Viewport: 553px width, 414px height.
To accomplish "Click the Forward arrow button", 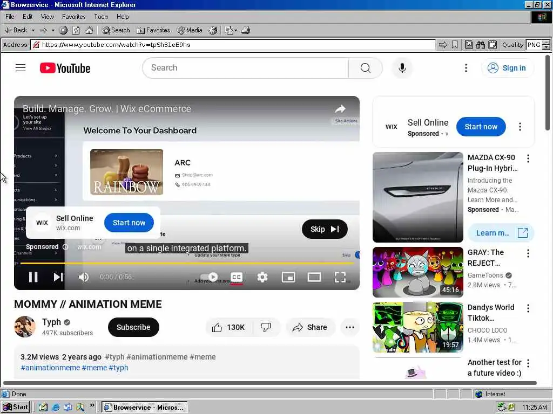I will point(43,30).
